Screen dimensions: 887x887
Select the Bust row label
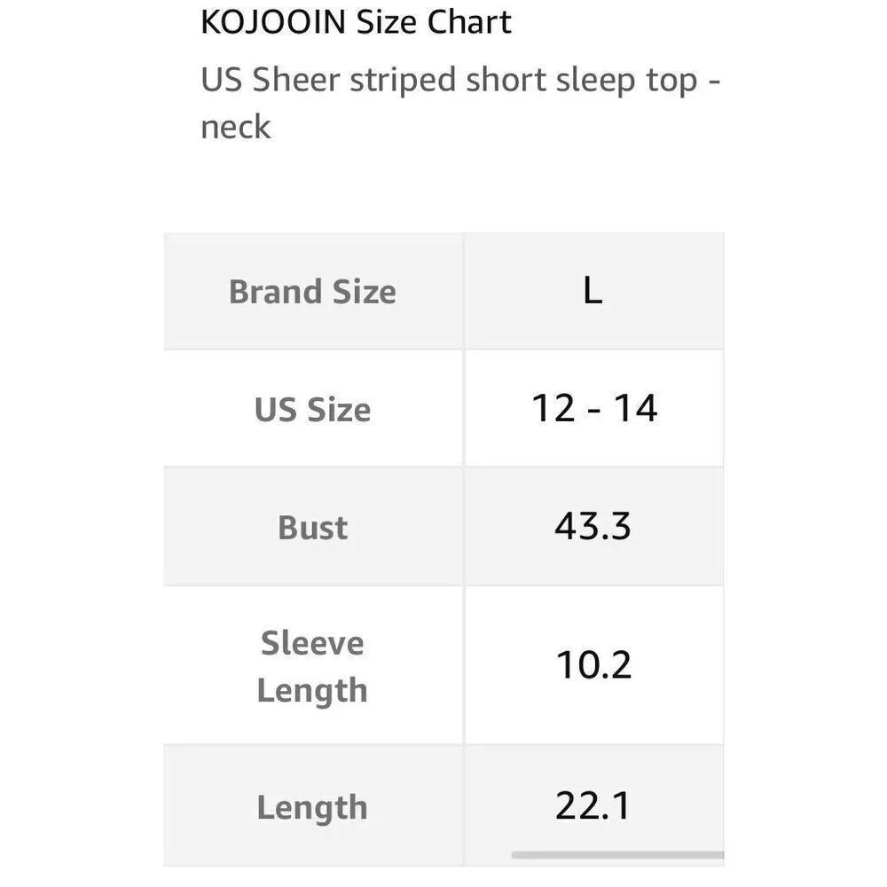tap(312, 527)
